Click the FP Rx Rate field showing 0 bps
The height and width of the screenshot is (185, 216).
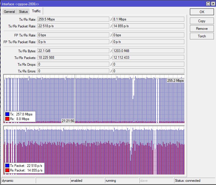[148, 35]
